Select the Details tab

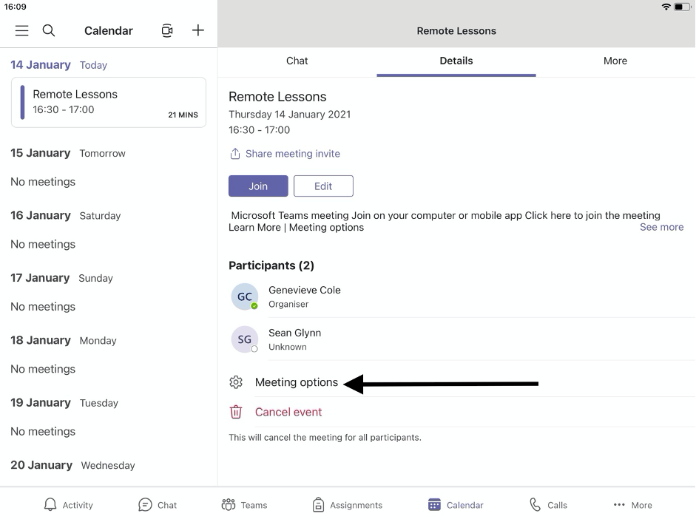456,61
